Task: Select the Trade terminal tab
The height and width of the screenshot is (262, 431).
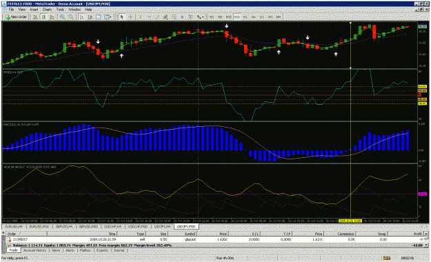Action: click(14, 250)
